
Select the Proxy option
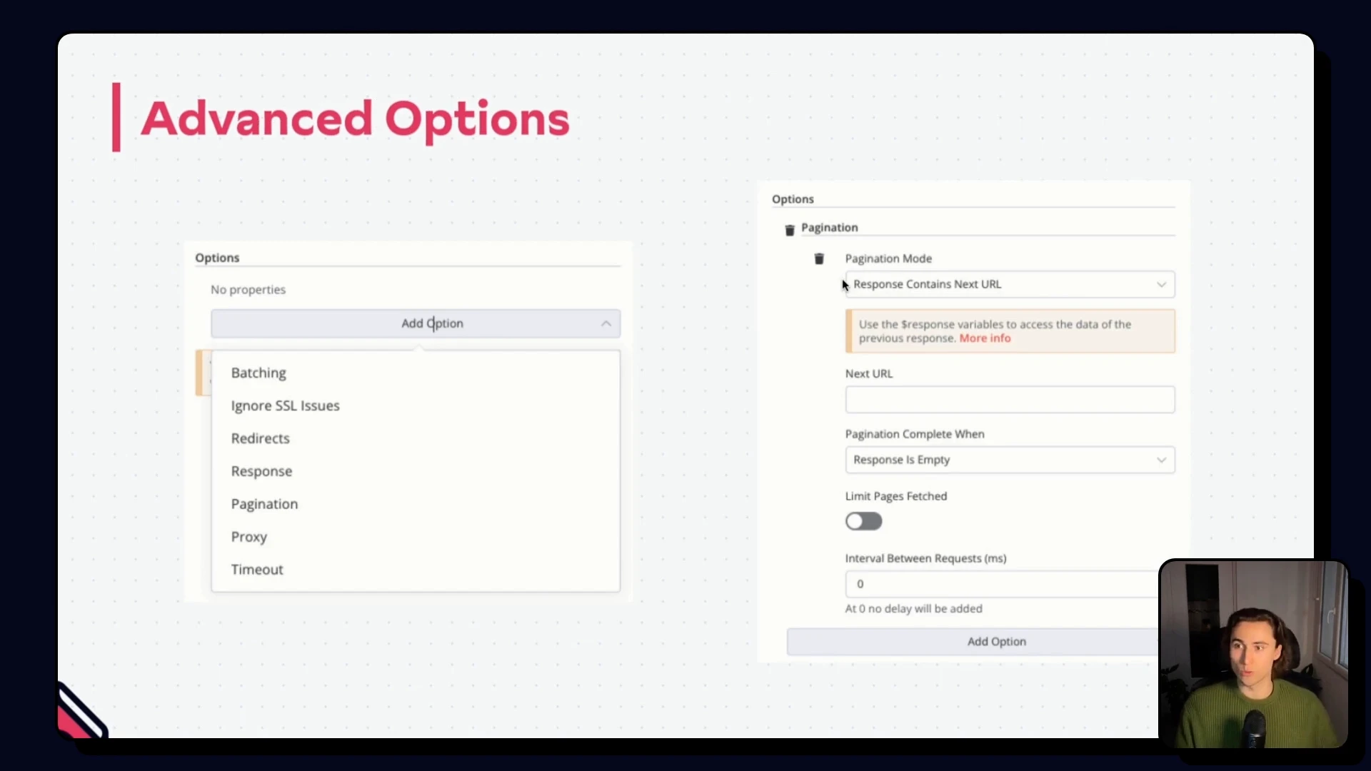248,537
